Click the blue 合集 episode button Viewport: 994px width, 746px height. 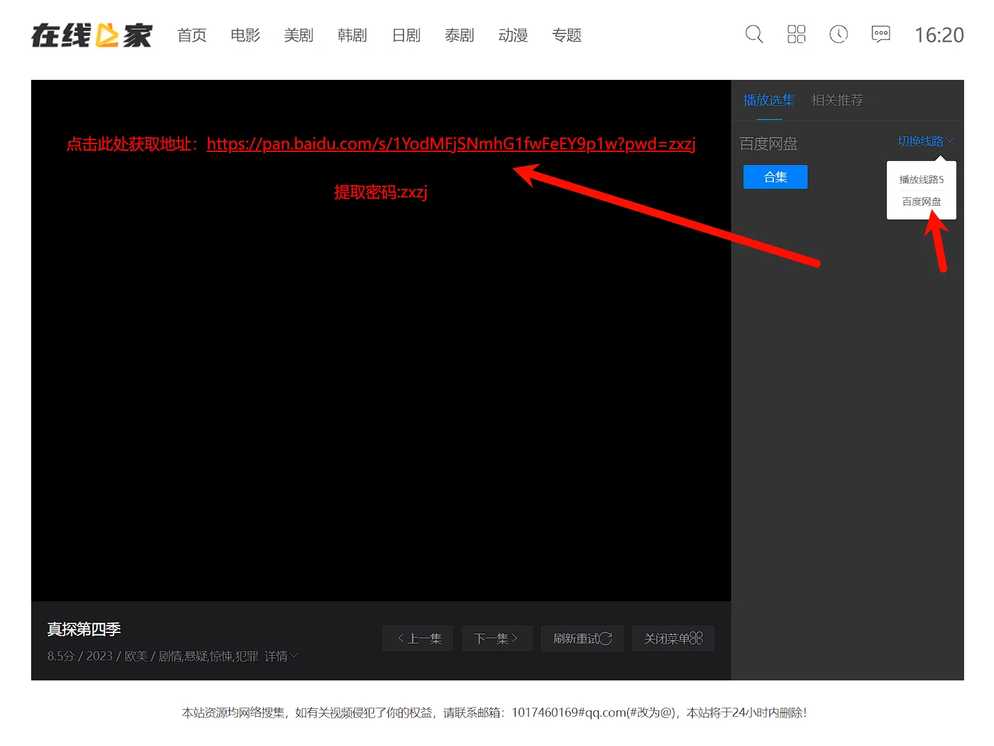[x=775, y=177]
